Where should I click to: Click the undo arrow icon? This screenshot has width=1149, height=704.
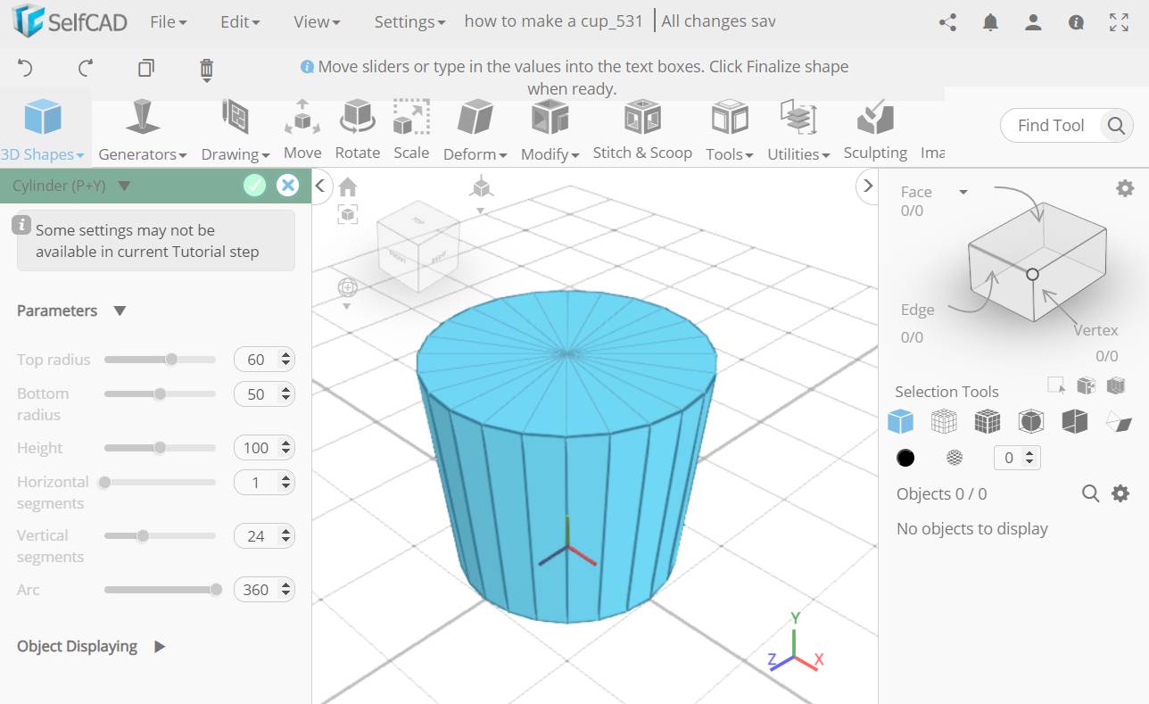coord(25,68)
